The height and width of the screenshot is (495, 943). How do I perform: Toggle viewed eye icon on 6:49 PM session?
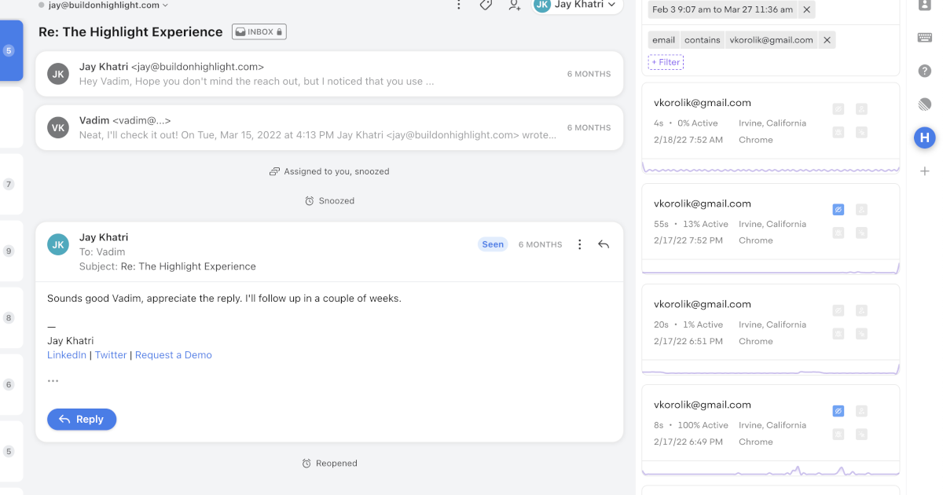pyautogui.click(x=838, y=411)
